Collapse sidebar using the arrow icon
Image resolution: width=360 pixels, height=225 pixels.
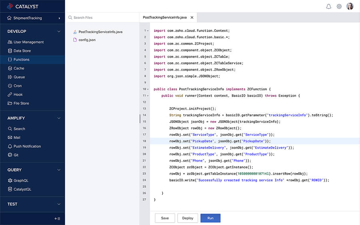[57, 219]
